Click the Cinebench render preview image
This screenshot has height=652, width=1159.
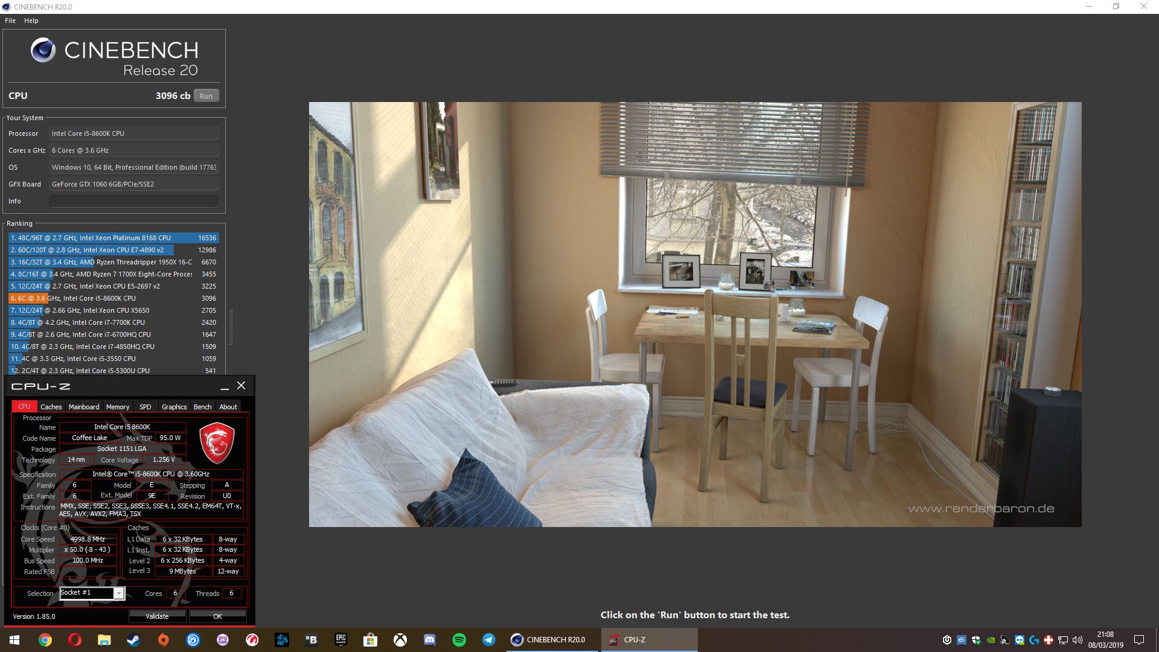tap(695, 314)
